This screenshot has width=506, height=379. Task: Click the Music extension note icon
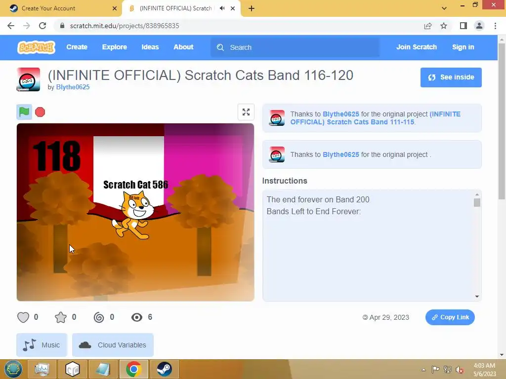(x=29, y=345)
